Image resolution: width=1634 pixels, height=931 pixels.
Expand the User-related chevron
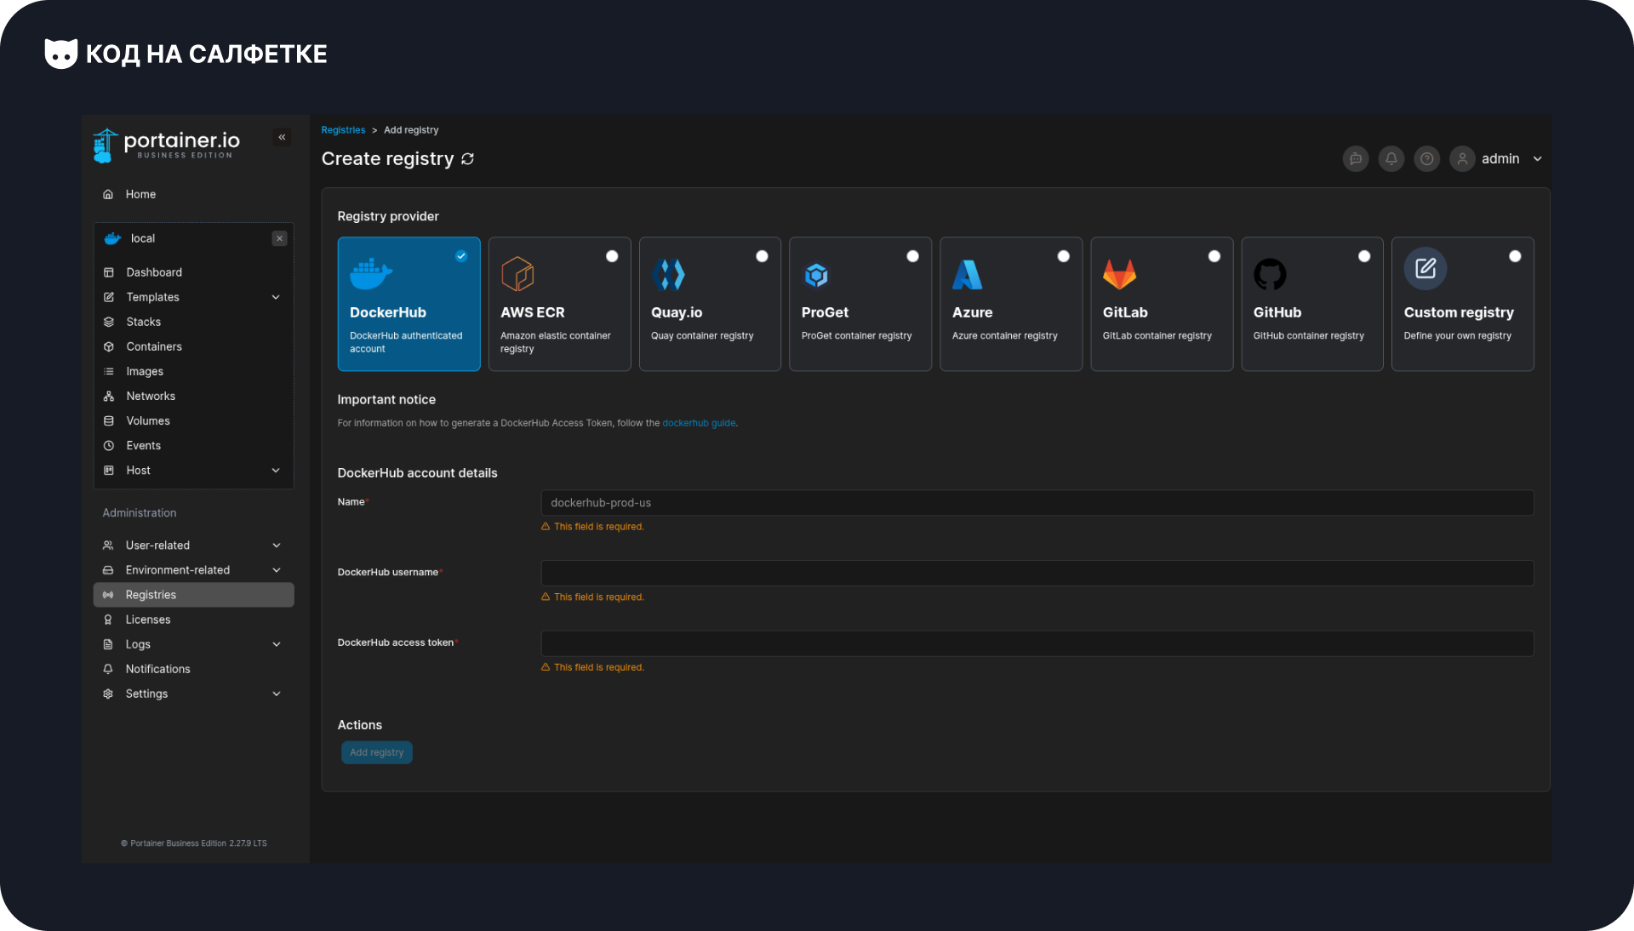point(277,545)
